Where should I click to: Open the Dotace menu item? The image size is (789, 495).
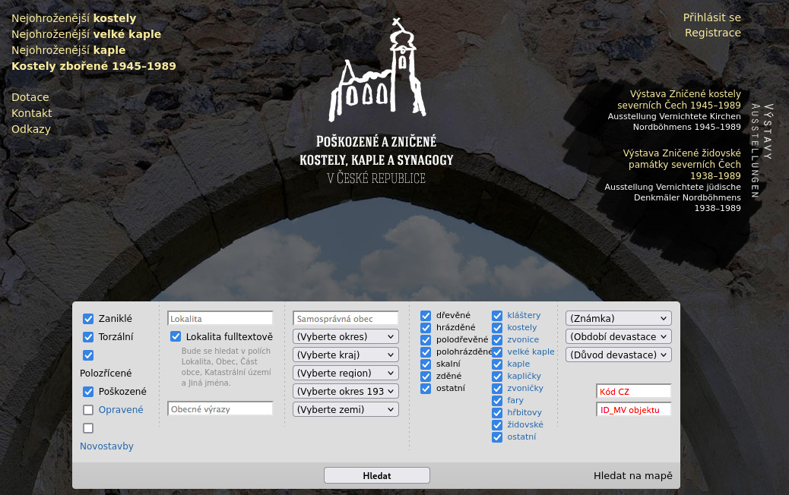coord(30,97)
